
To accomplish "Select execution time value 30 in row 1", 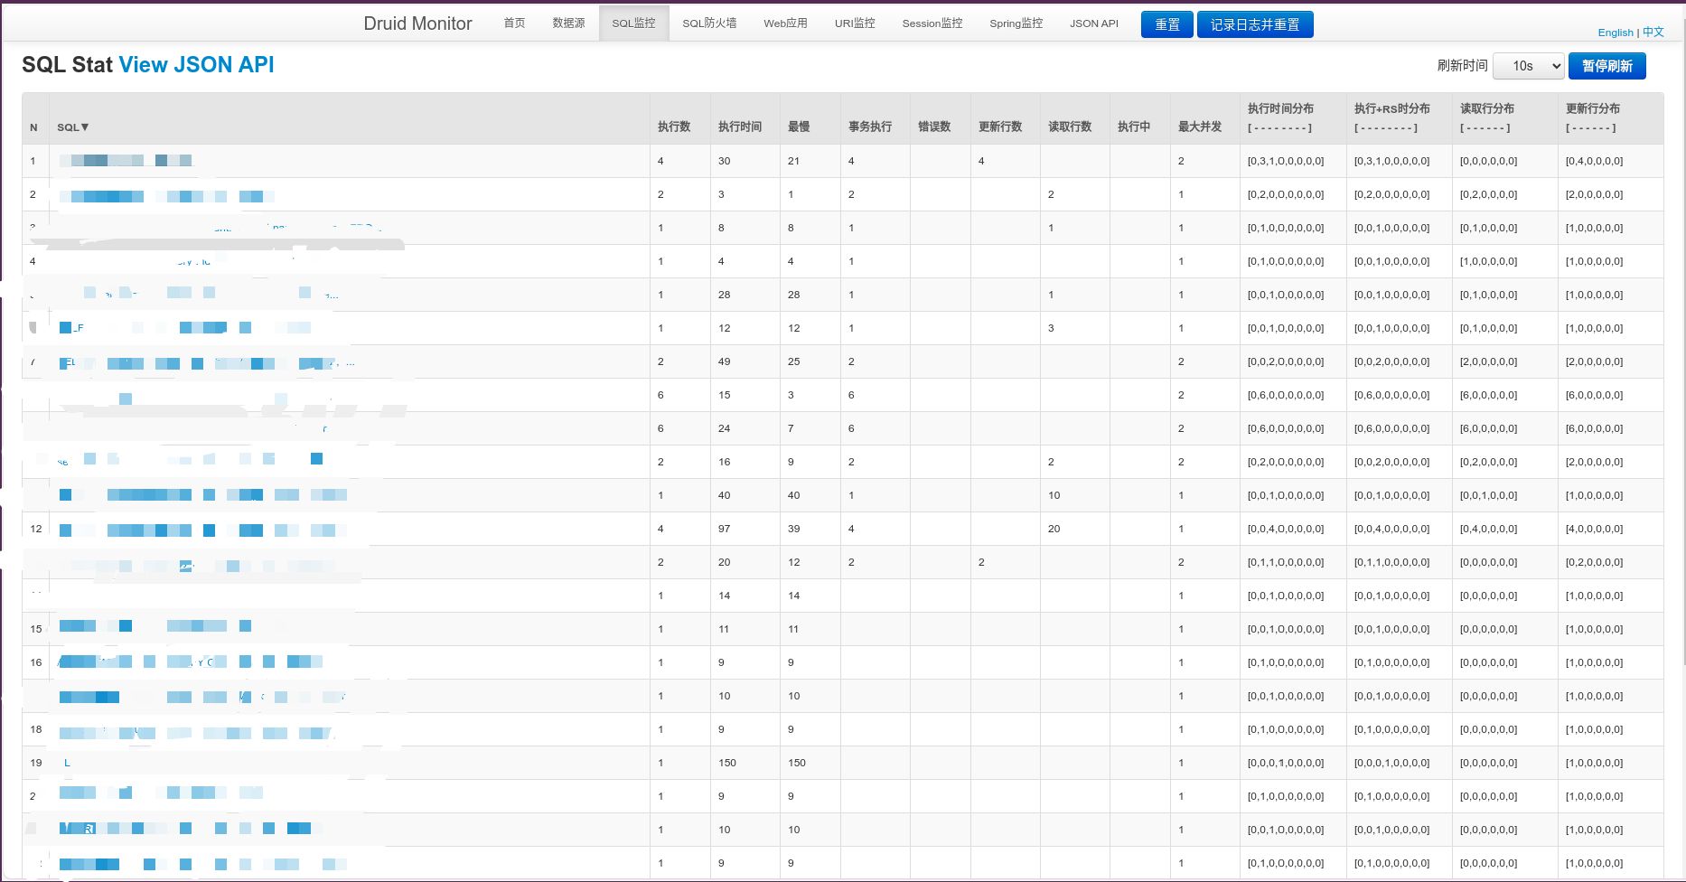I will click(x=724, y=161).
